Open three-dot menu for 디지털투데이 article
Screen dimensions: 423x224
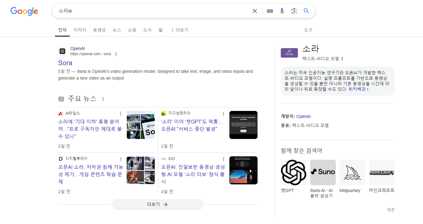point(121,159)
